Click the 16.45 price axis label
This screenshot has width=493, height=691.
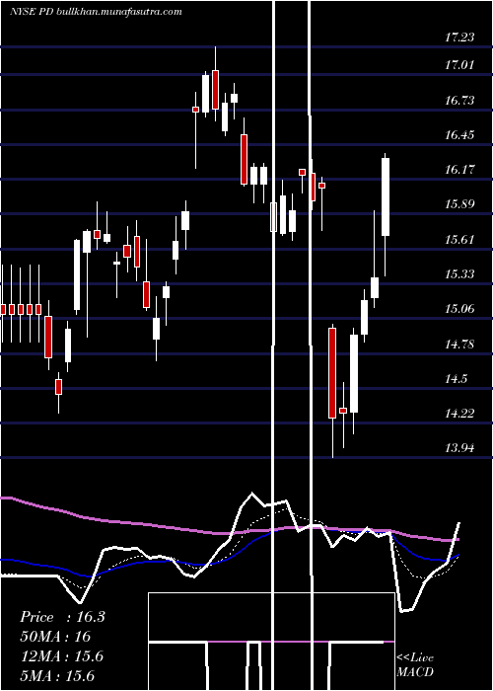tap(459, 134)
